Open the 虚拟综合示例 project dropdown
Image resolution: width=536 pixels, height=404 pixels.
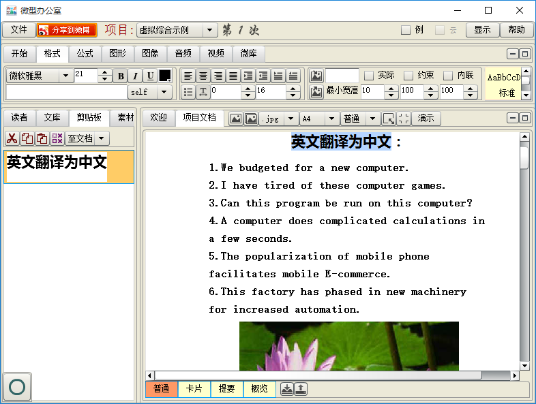[210, 30]
